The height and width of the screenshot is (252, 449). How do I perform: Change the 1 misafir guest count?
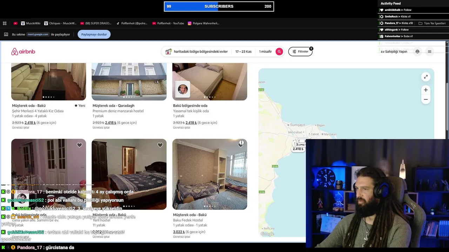[x=266, y=51]
